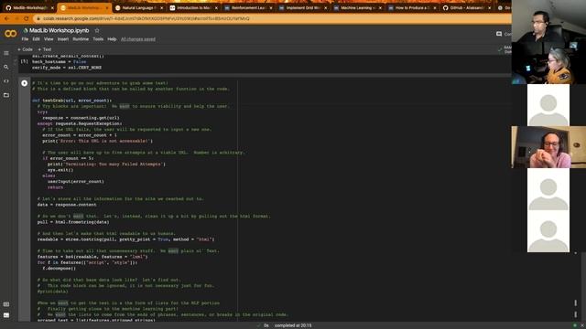Click the 'completed at 20:15' status text
This screenshot has height=329, width=586.
[x=293, y=325]
